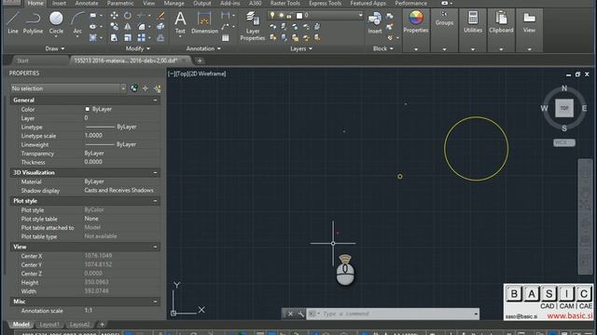Toggle layer 0 freeze sun icon
The height and width of the screenshot is (335, 597).
281,15
